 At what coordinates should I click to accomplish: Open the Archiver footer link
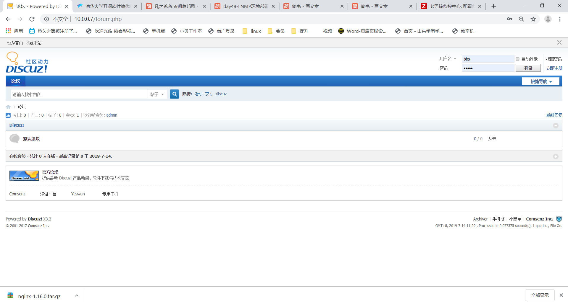[x=480, y=219]
